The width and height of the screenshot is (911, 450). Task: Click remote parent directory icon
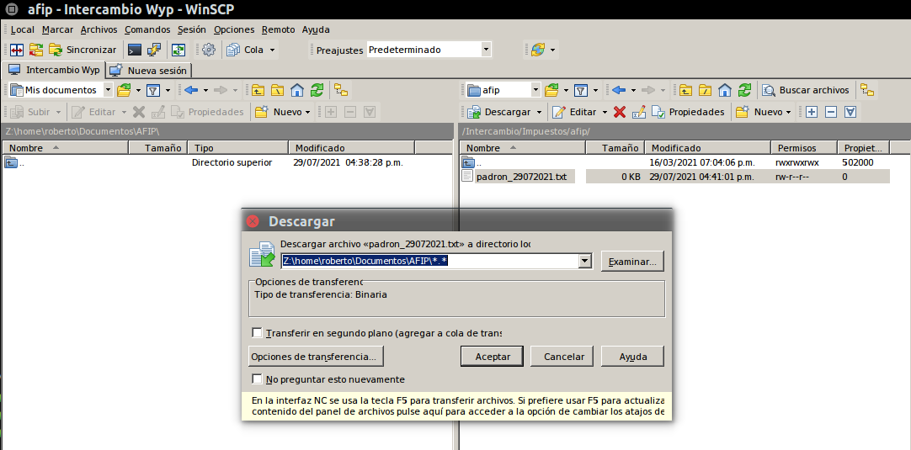point(686,90)
